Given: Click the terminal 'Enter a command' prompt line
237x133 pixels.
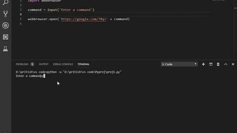Looking at the screenshot, I should click(x=30, y=76).
